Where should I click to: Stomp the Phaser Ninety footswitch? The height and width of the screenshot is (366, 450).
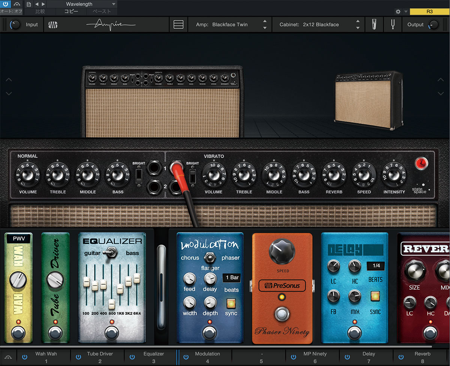(x=282, y=314)
